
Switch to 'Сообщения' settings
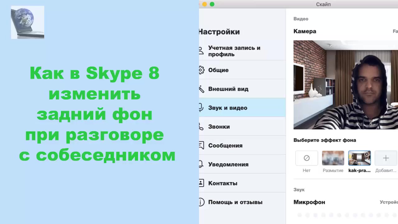[x=242, y=146]
